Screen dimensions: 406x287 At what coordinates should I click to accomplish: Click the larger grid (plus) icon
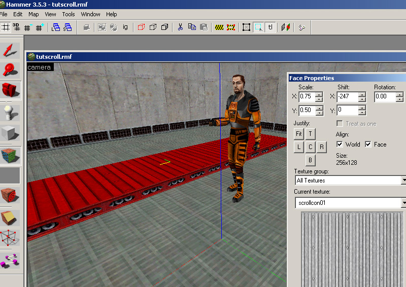[40, 27]
